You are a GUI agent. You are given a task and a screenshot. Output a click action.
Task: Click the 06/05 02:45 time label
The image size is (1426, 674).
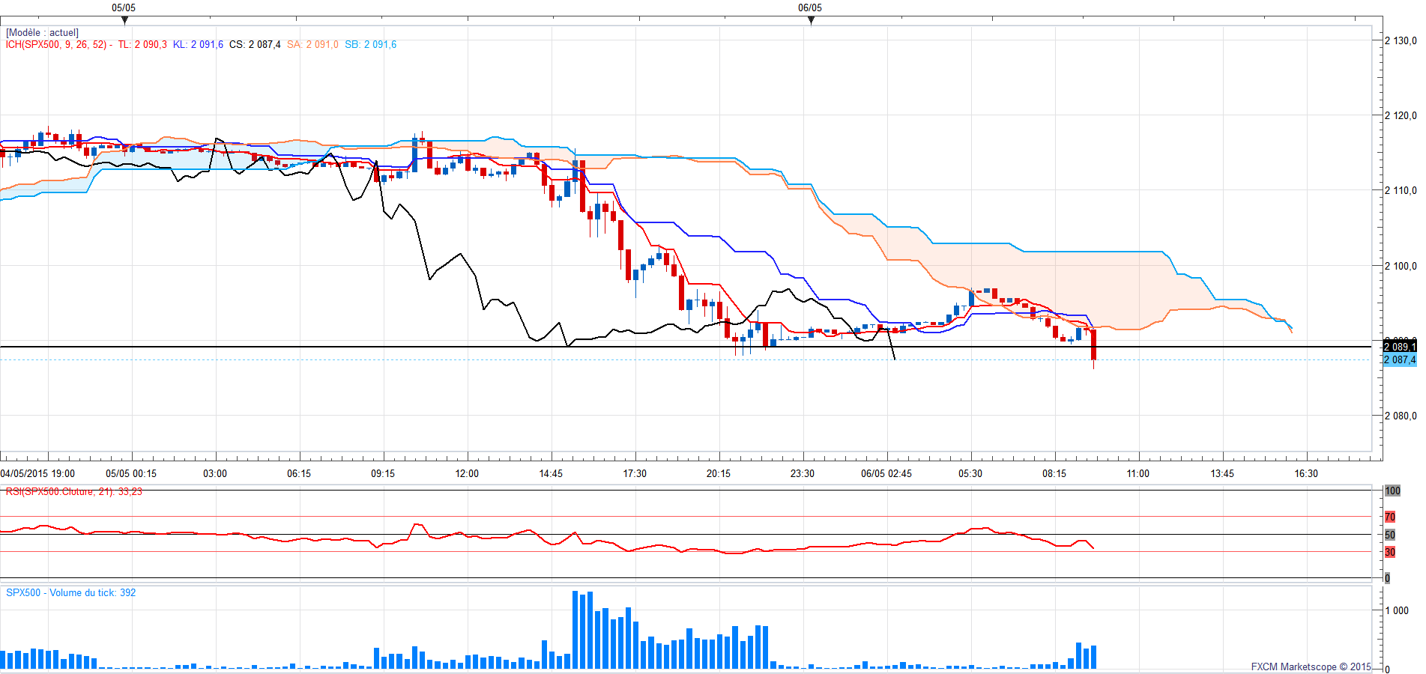click(x=886, y=473)
